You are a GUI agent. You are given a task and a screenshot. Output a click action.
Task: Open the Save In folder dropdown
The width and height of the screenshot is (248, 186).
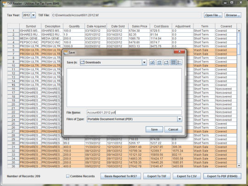pyautogui.click(x=144, y=62)
